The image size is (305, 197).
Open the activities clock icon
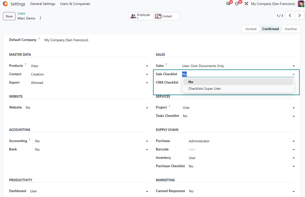pyautogui.click(x=237, y=4)
